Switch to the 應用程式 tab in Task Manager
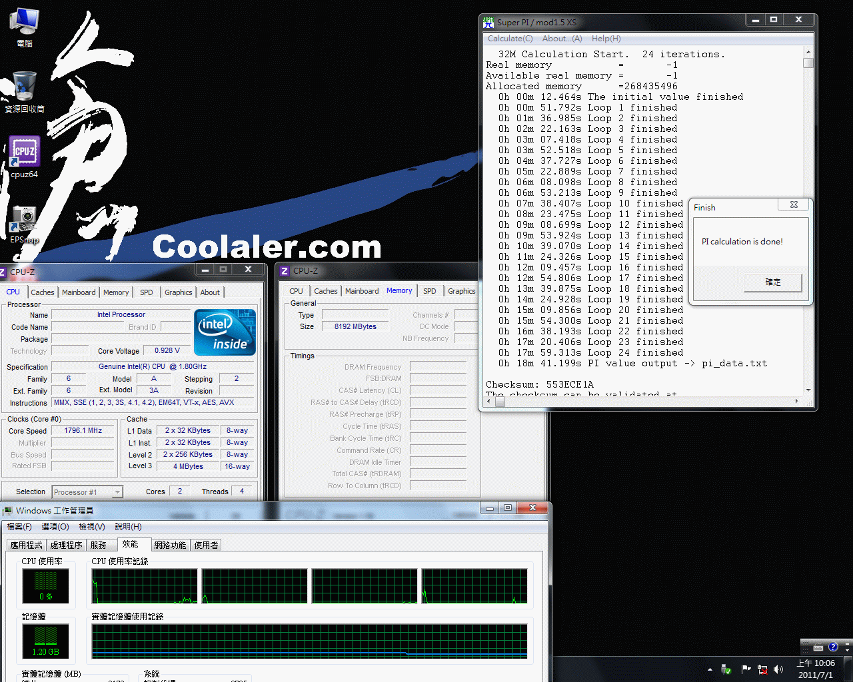Screen dimensions: 853x682 [27, 545]
